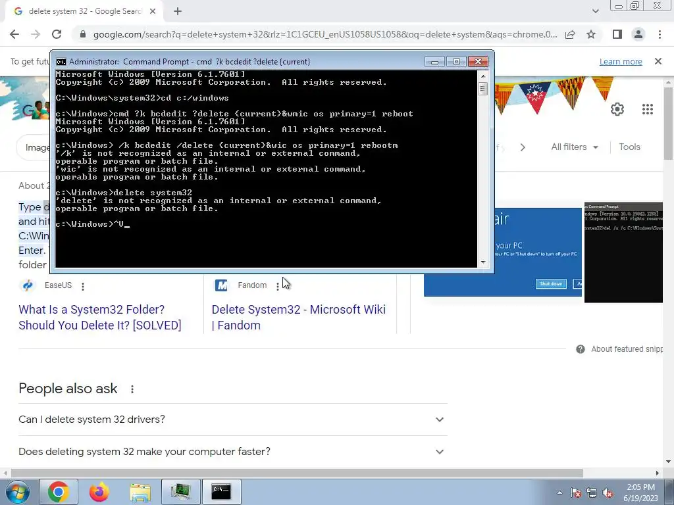Image resolution: width=674 pixels, height=505 pixels.
Task: Click the Fandom site favicon
Action: 221,285
